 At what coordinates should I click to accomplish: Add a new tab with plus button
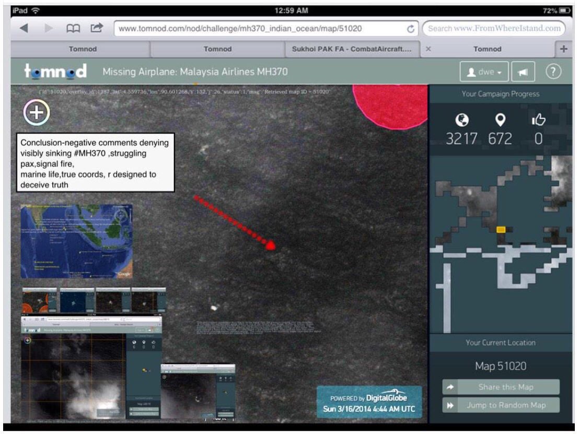click(563, 49)
